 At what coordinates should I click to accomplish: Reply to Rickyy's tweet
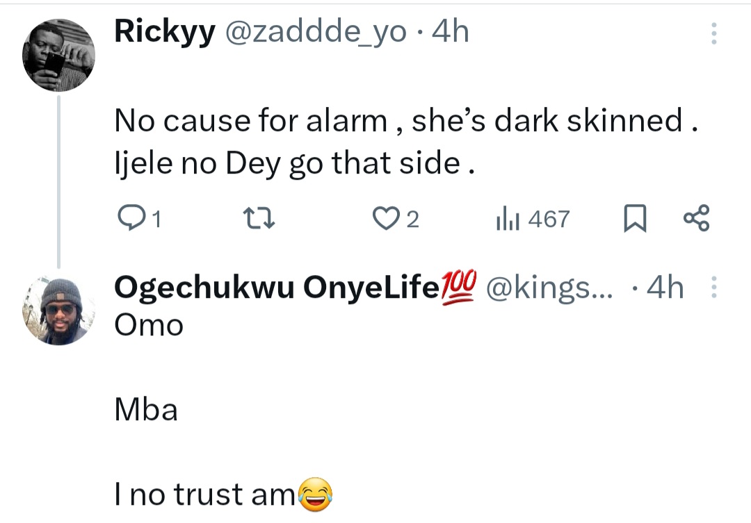click(x=130, y=220)
